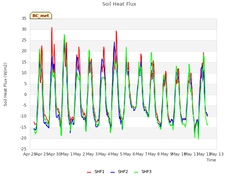Click the blue SHF2 legend swatch

pyautogui.click(x=112, y=172)
